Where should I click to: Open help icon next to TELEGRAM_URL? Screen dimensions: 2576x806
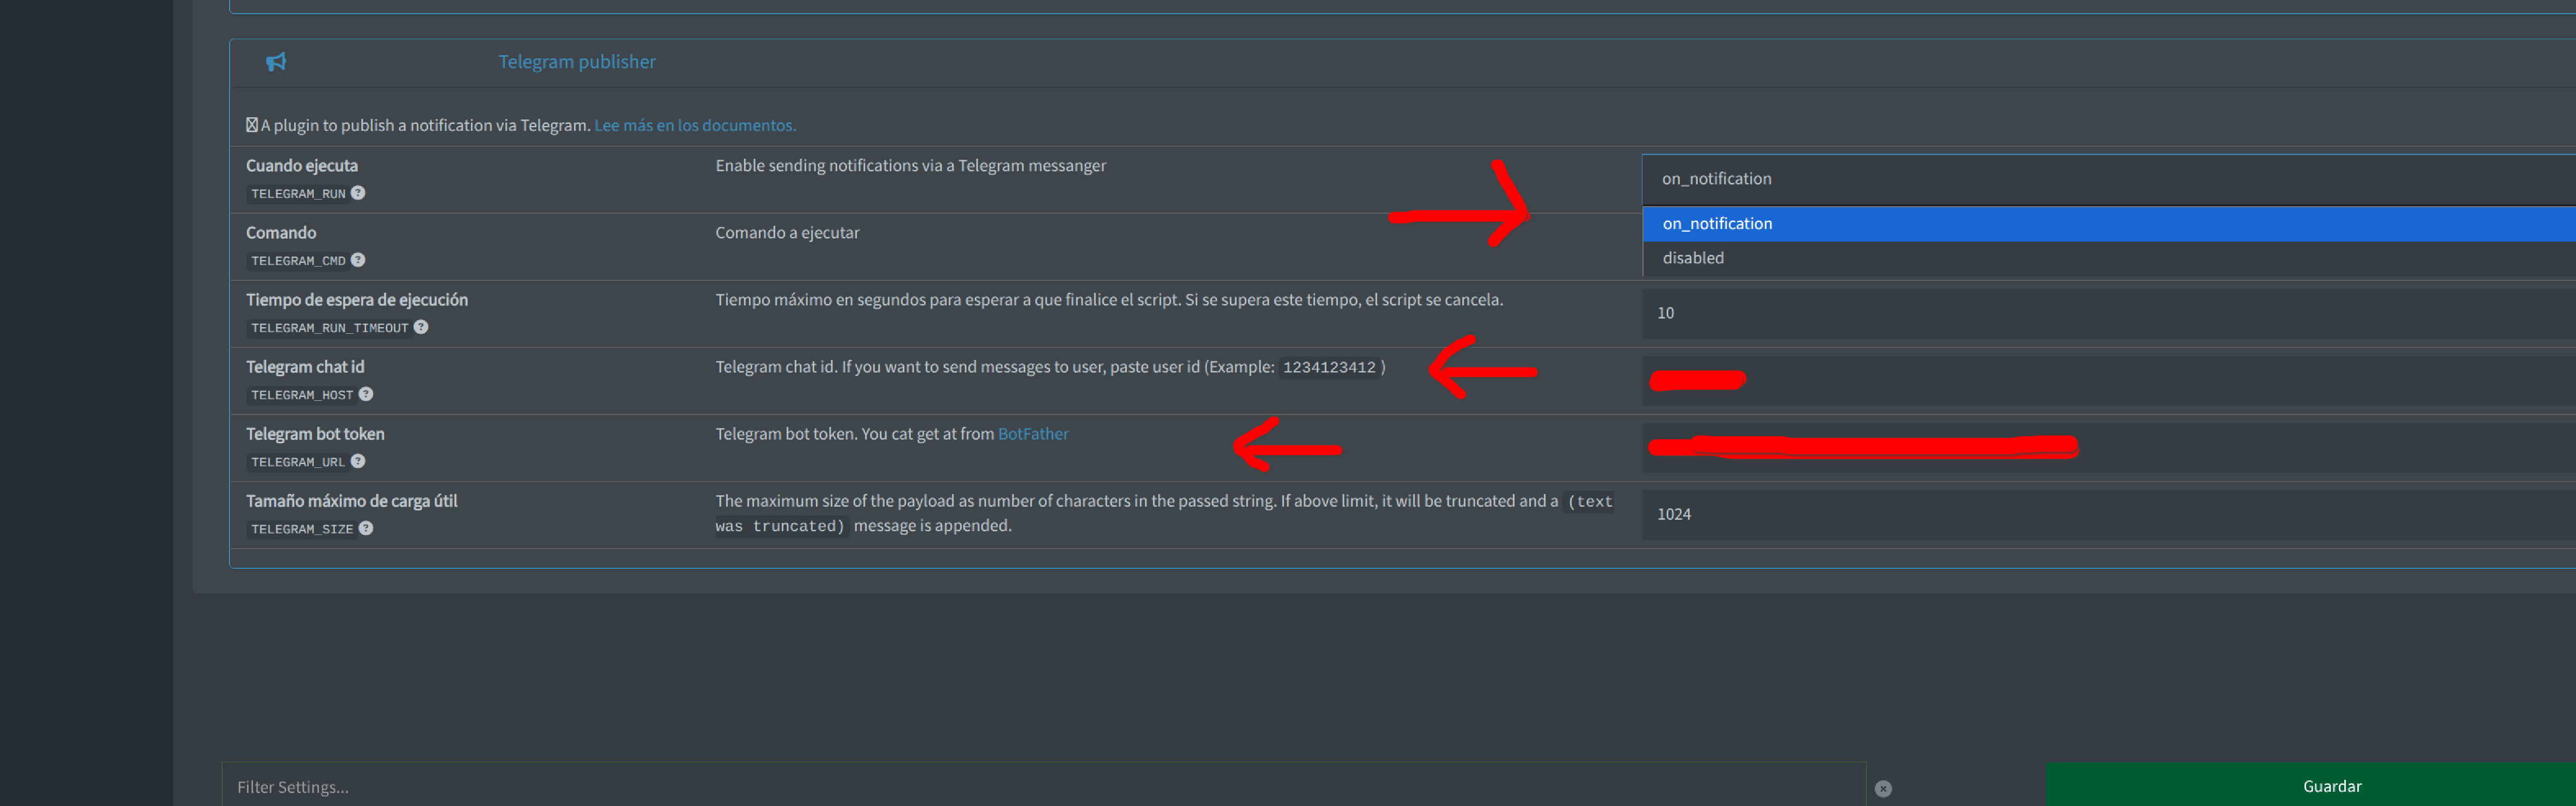pos(358,461)
